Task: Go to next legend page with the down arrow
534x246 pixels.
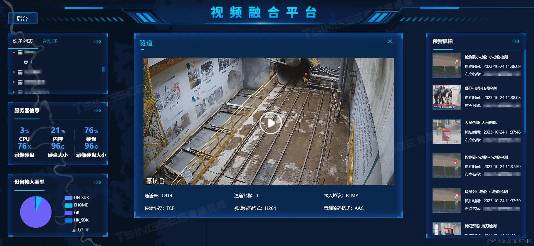Action: (x=87, y=230)
